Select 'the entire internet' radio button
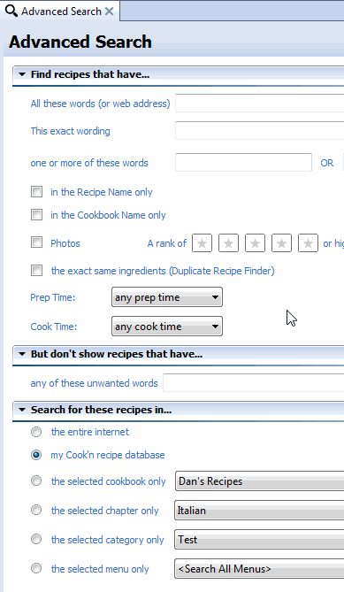The width and height of the screenshot is (344, 592). tap(36, 432)
